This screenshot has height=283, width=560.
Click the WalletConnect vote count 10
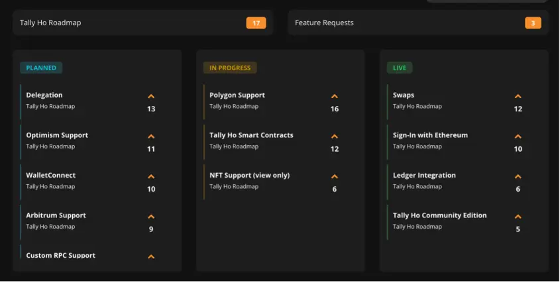(x=151, y=189)
